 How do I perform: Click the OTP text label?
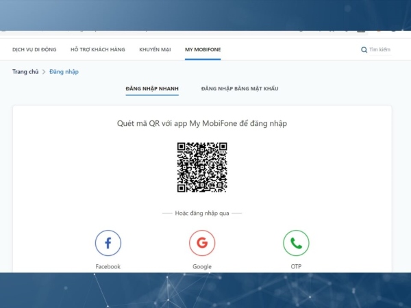click(296, 266)
